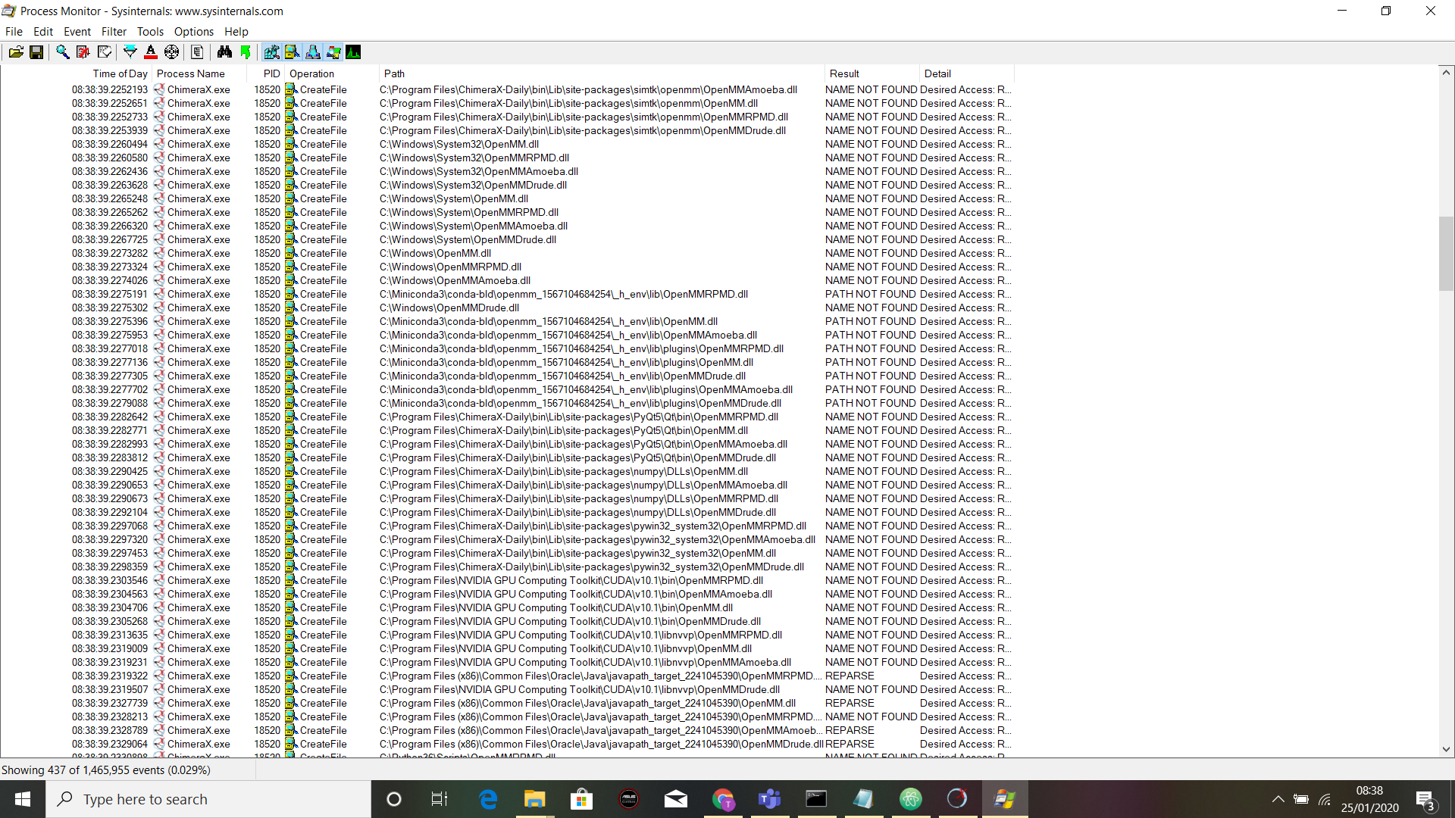The image size is (1455, 818).
Task: Toggle Show Network Activity button
Action: point(312,52)
